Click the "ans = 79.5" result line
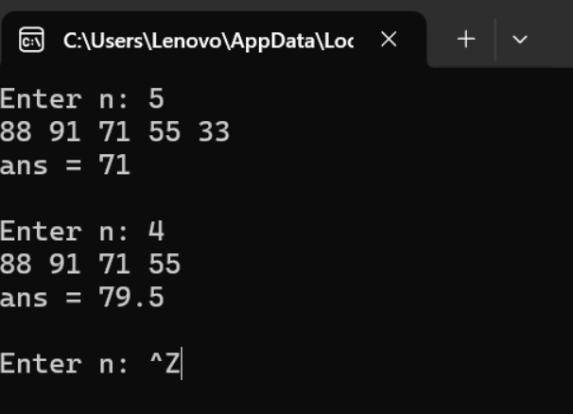The height and width of the screenshot is (414, 573). 82,298
